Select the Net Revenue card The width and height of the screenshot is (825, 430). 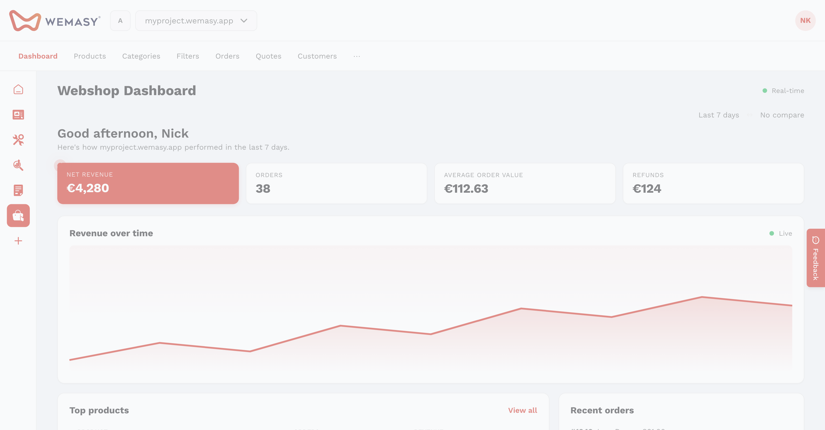148,183
